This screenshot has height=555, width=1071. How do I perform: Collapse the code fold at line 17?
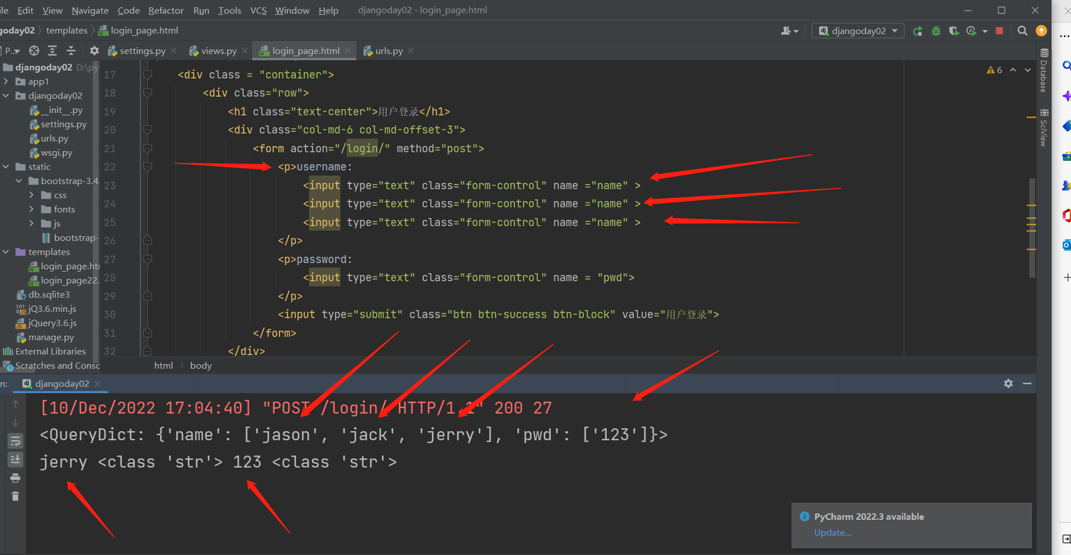click(x=148, y=74)
